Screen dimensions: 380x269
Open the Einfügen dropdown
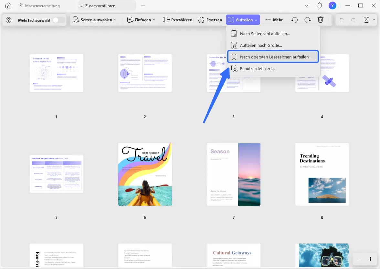click(141, 20)
